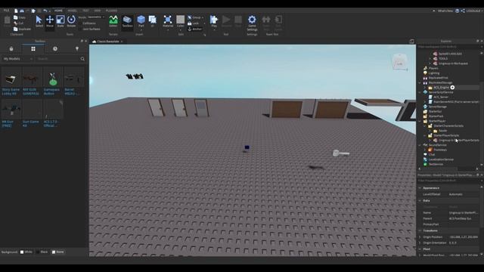Select the Gamepass Button model thumbnail

(x=53, y=77)
